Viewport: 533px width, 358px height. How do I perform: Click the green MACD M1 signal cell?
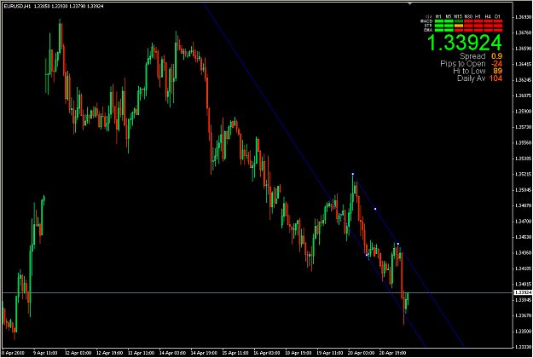(x=439, y=21)
